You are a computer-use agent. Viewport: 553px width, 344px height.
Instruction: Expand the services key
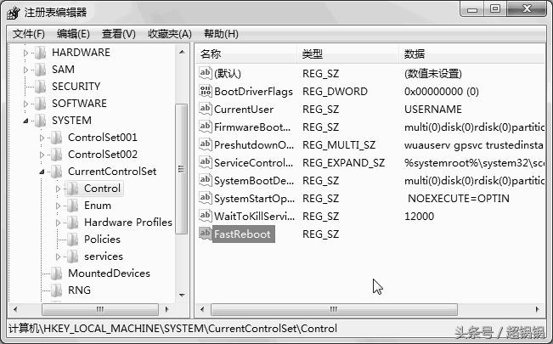pyautogui.click(x=59, y=257)
